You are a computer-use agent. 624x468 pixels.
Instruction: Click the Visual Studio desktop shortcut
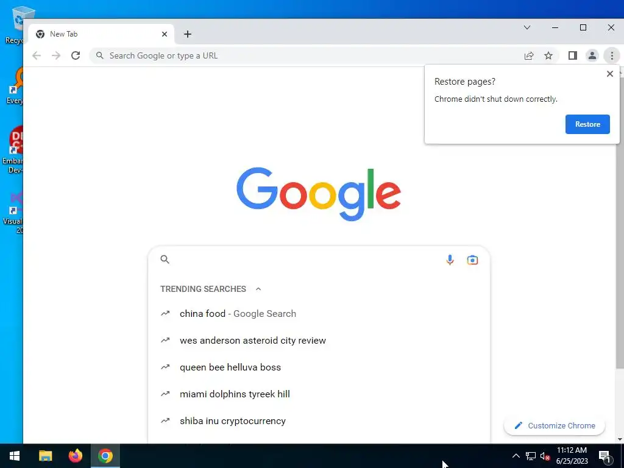coord(13,213)
